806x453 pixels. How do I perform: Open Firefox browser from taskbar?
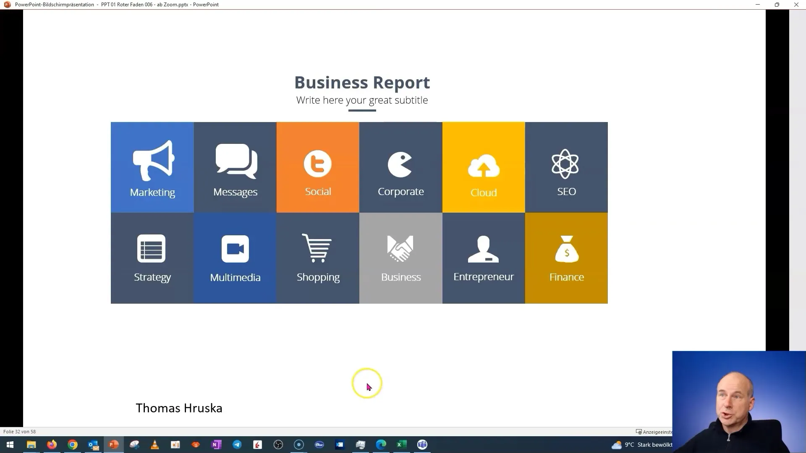click(52, 444)
